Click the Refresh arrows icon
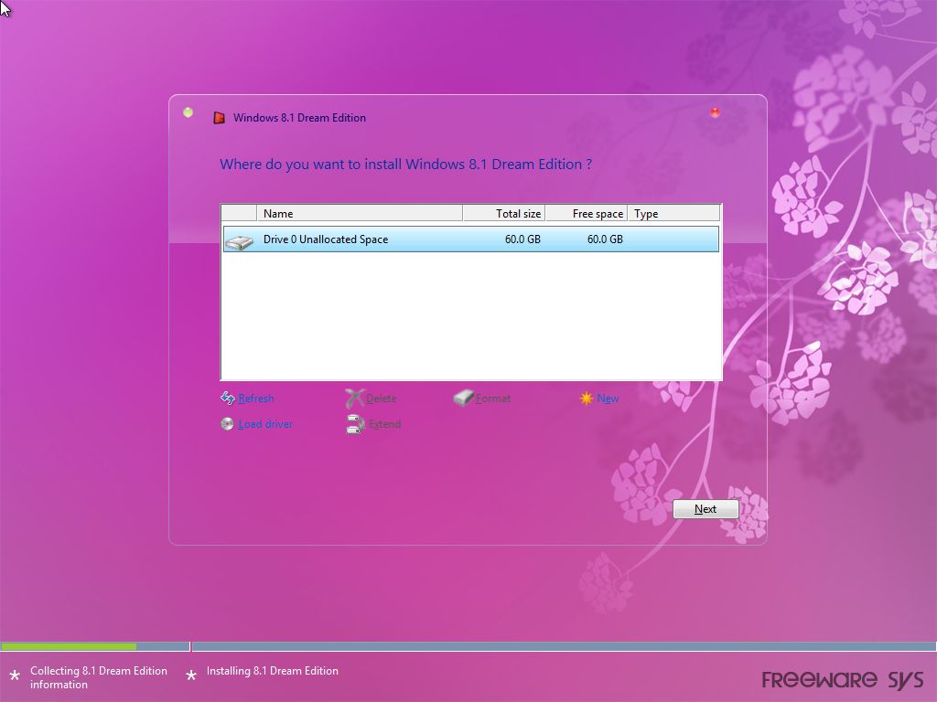 click(228, 398)
